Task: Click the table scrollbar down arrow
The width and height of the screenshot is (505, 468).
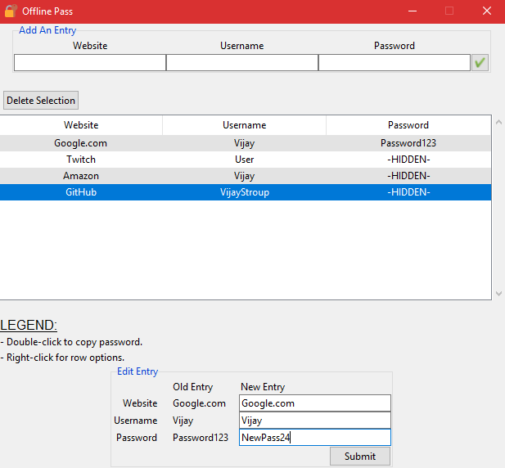Action: tap(498, 294)
